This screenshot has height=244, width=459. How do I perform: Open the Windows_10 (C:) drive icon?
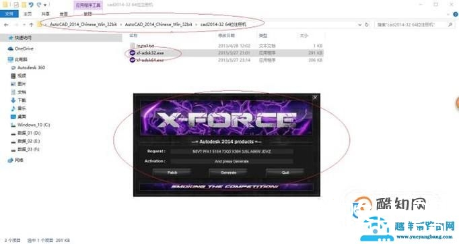point(13,125)
